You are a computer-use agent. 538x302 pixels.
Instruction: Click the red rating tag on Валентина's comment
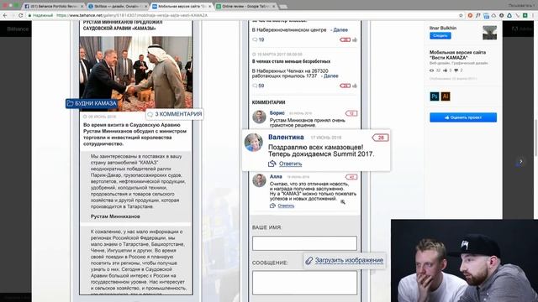point(380,138)
